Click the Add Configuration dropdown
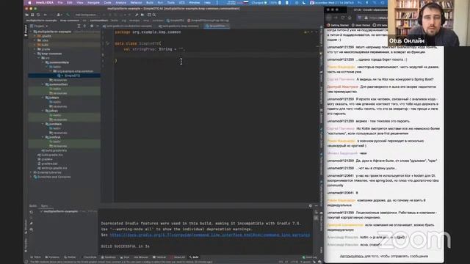This screenshot has height=264, width=470. pyautogui.click(x=86, y=15)
